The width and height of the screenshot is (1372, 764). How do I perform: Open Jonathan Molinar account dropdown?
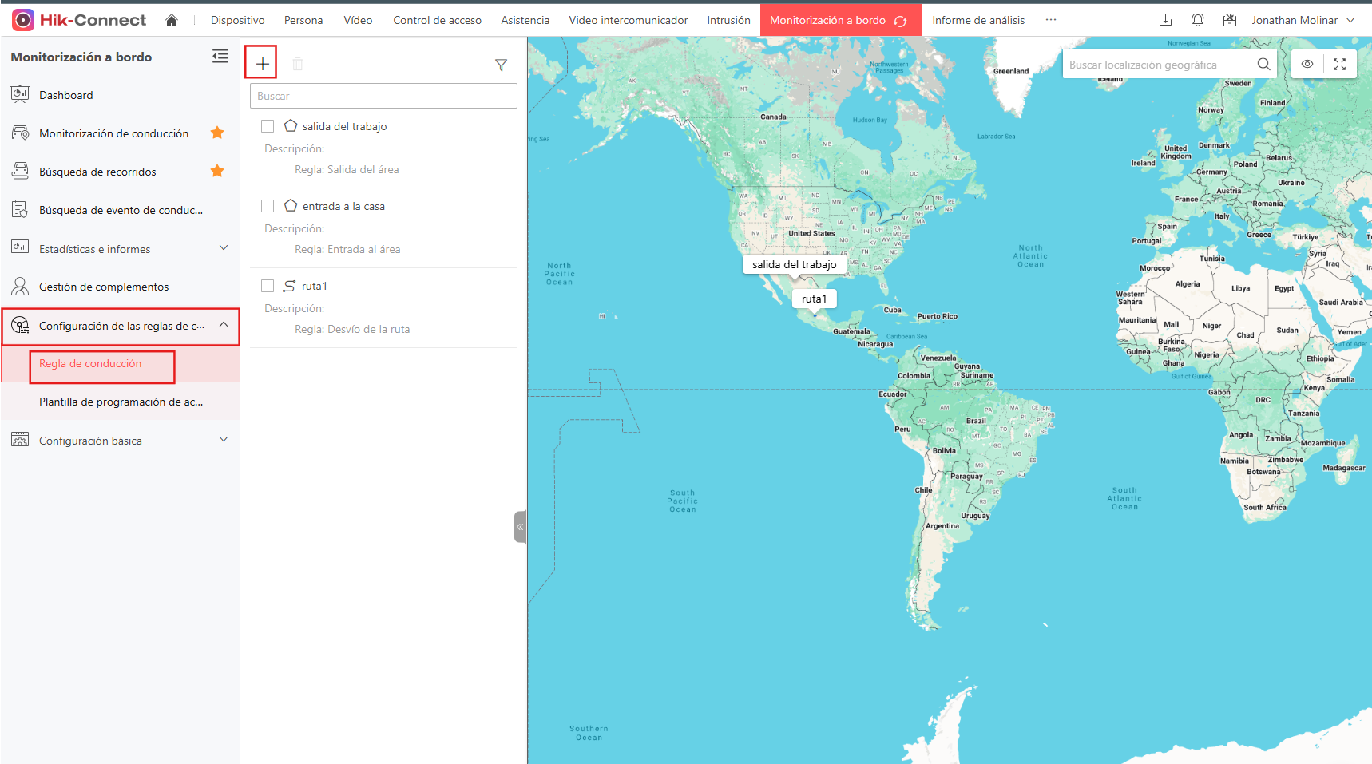[1303, 20]
